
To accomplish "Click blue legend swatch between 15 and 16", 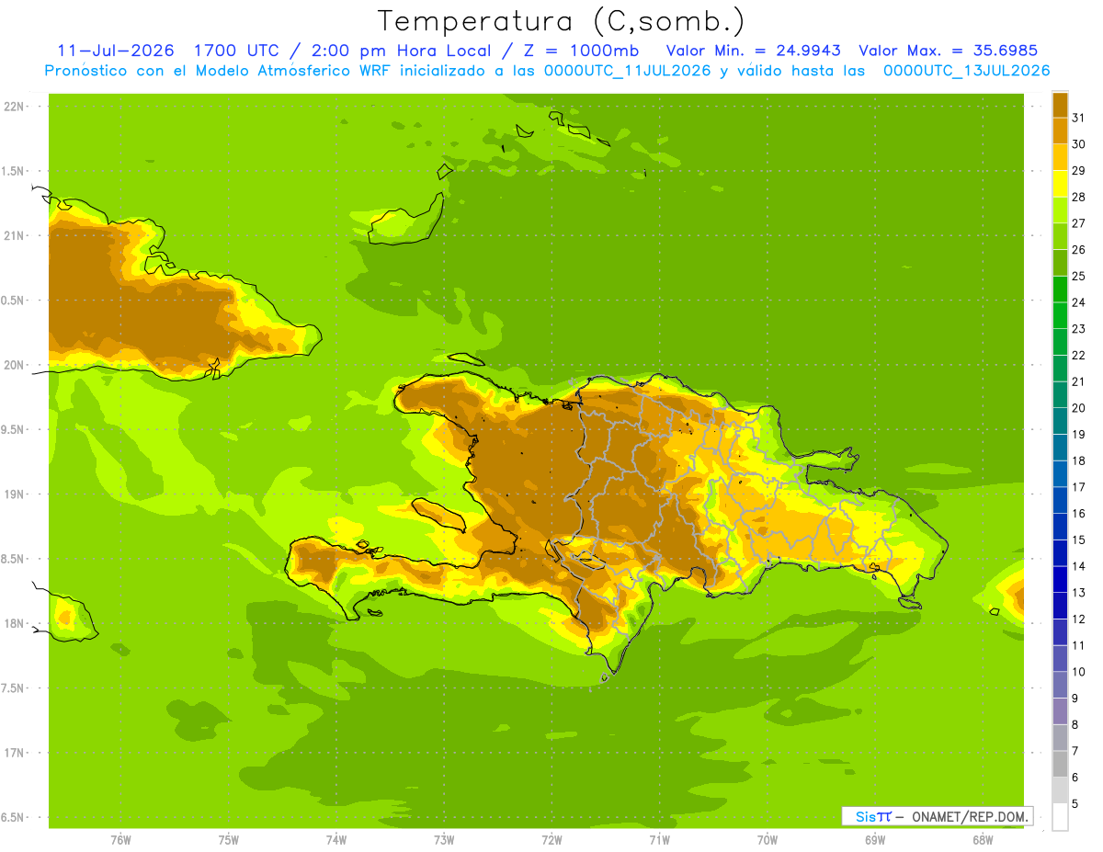I will [x=1060, y=527].
